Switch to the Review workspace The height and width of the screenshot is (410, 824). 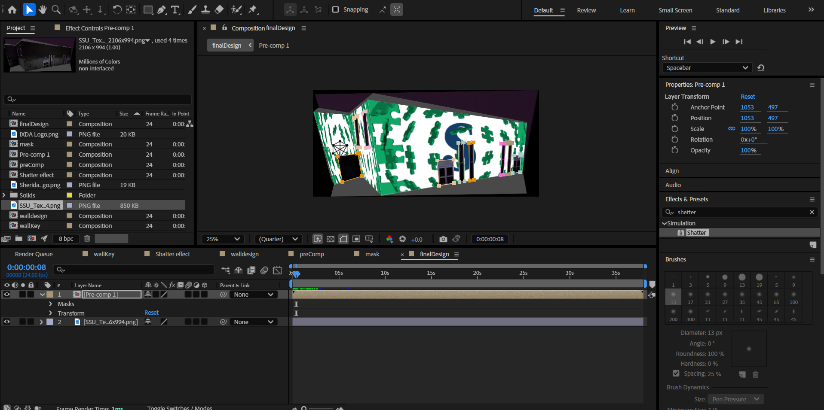pos(586,10)
